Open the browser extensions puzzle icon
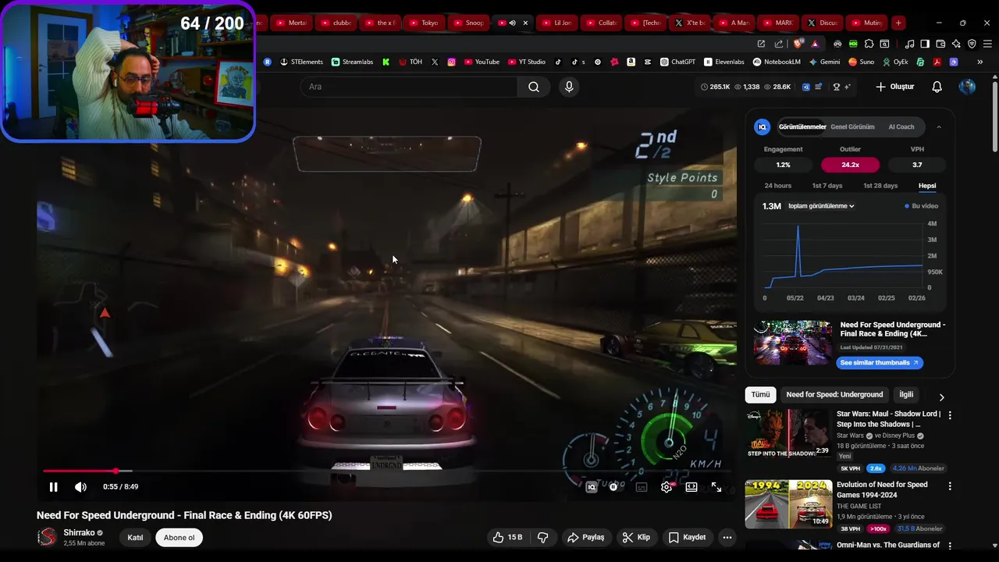Viewport: 999px width, 562px height. pos(869,44)
